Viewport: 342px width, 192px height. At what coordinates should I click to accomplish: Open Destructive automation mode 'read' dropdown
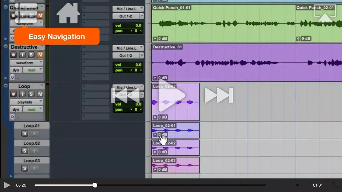[33, 70]
